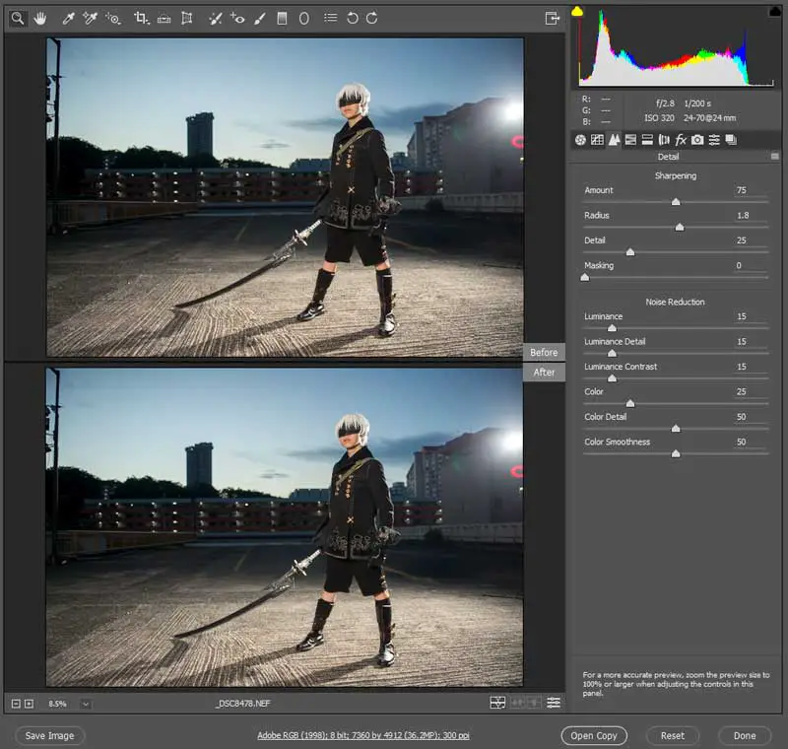Swap Before and After settings
This screenshot has height=749, width=788.
coord(517,703)
